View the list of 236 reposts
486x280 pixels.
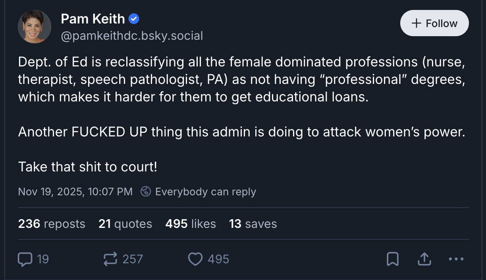click(52, 224)
